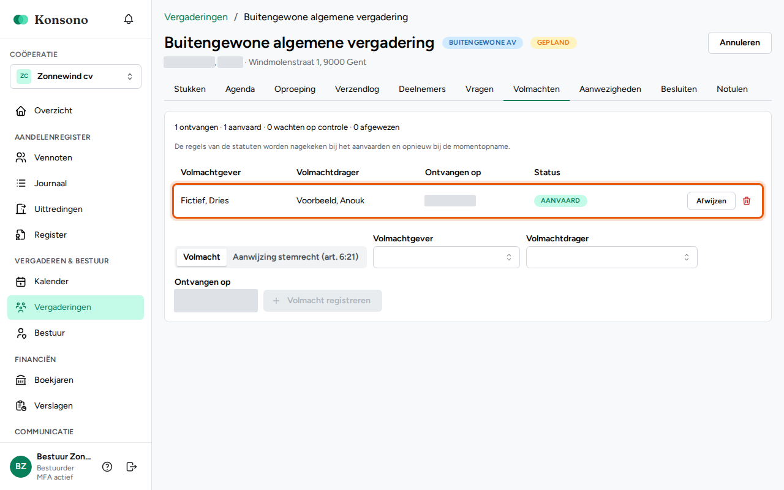The width and height of the screenshot is (784, 490).
Task: Follow the Vergaderingen breadcrumb link
Action: click(x=196, y=17)
